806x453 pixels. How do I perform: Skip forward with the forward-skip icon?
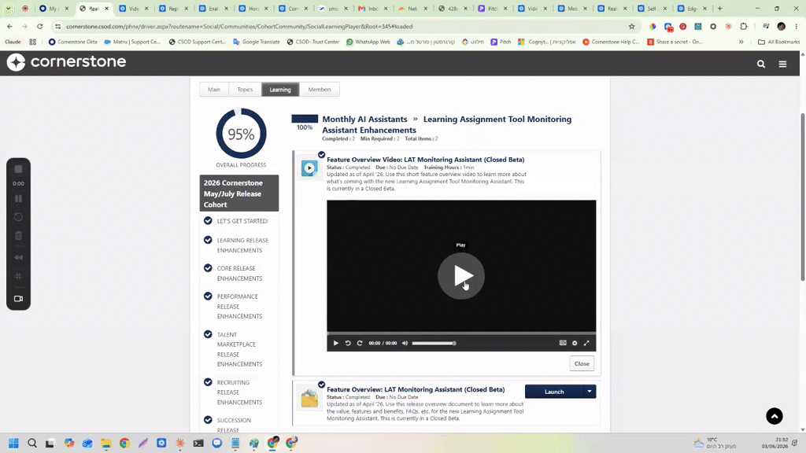(x=360, y=343)
